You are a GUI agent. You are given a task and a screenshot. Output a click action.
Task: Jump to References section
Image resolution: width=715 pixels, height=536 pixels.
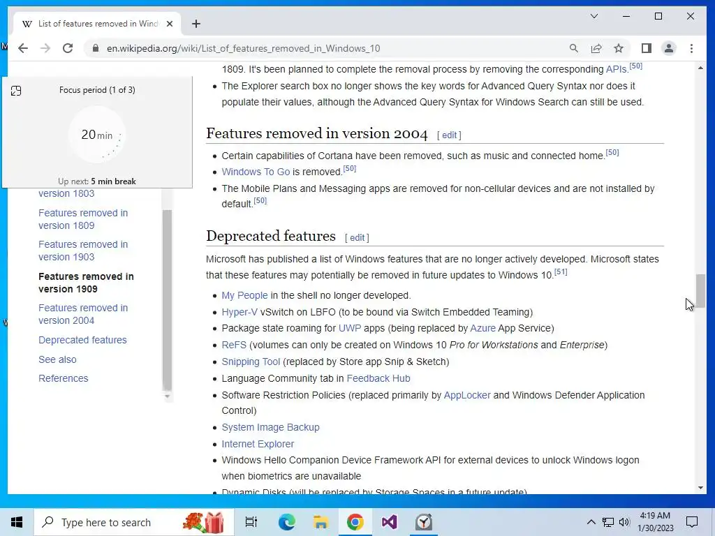64,378
